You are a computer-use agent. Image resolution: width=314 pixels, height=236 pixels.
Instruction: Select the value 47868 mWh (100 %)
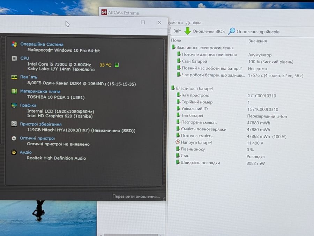(x=267, y=137)
